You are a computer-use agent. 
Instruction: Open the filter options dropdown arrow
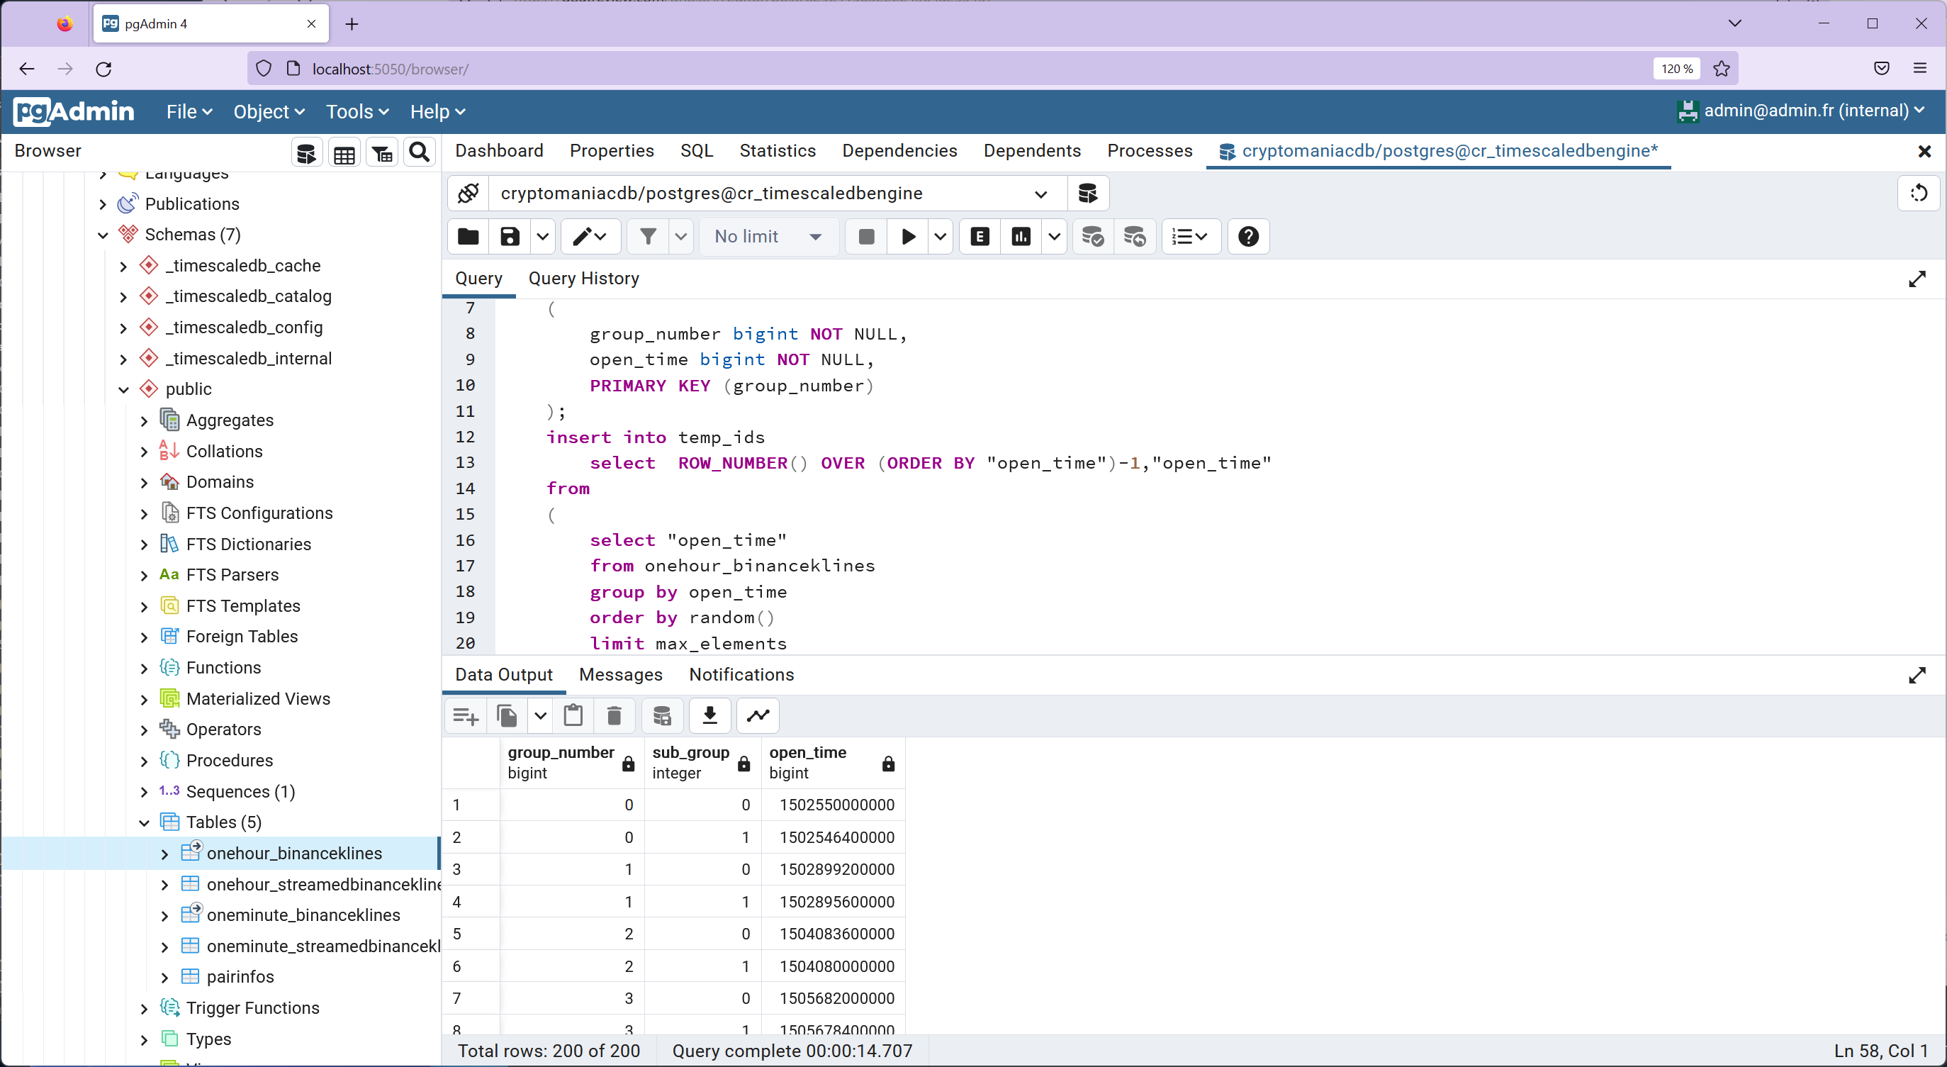(x=681, y=237)
